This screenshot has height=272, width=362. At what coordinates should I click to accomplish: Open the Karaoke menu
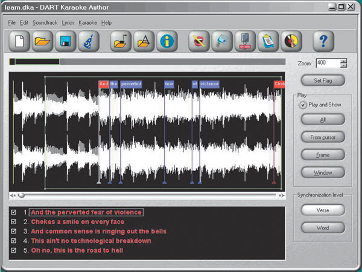(x=88, y=22)
